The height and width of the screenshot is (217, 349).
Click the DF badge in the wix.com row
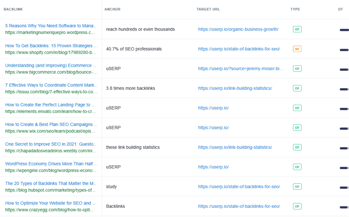(297, 128)
